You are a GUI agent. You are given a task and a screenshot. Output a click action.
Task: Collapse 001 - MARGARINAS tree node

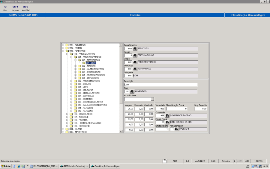75,60
